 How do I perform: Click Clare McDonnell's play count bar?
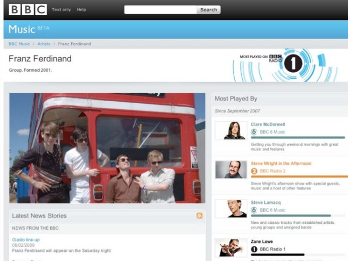(298, 138)
